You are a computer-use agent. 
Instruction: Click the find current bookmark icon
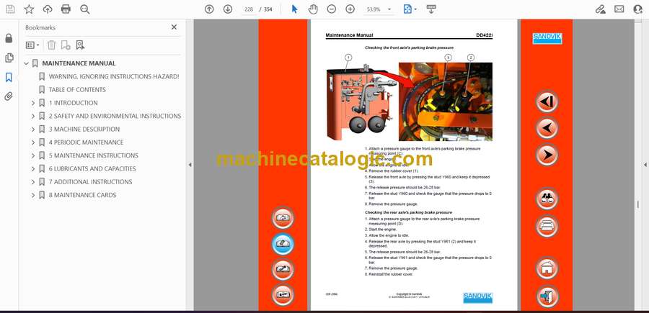click(80, 45)
